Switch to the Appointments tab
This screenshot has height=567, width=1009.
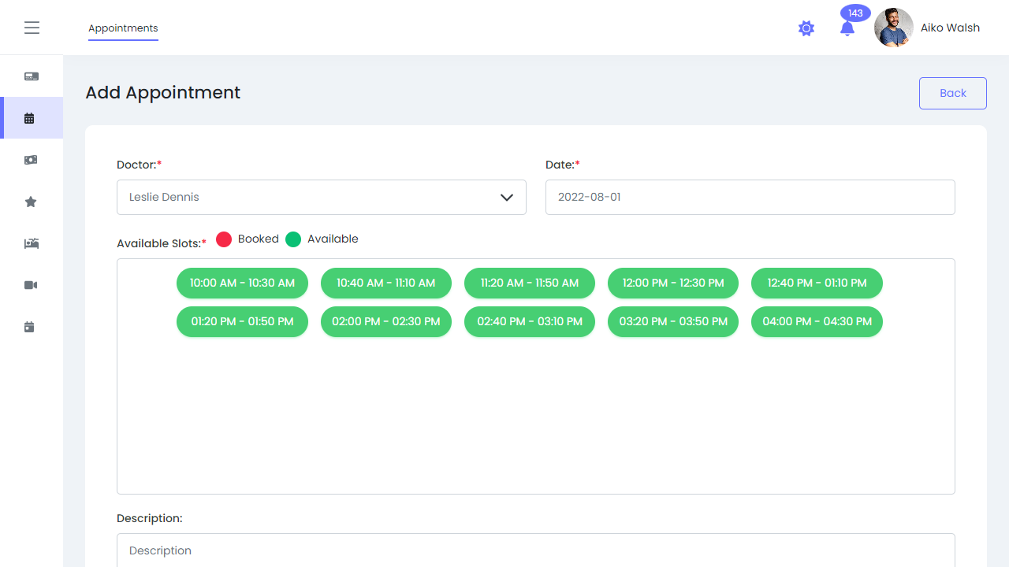pyautogui.click(x=123, y=28)
